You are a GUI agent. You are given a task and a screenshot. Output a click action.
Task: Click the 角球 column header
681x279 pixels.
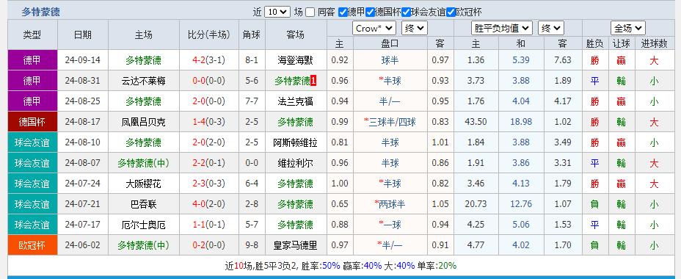[x=252, y=35]
